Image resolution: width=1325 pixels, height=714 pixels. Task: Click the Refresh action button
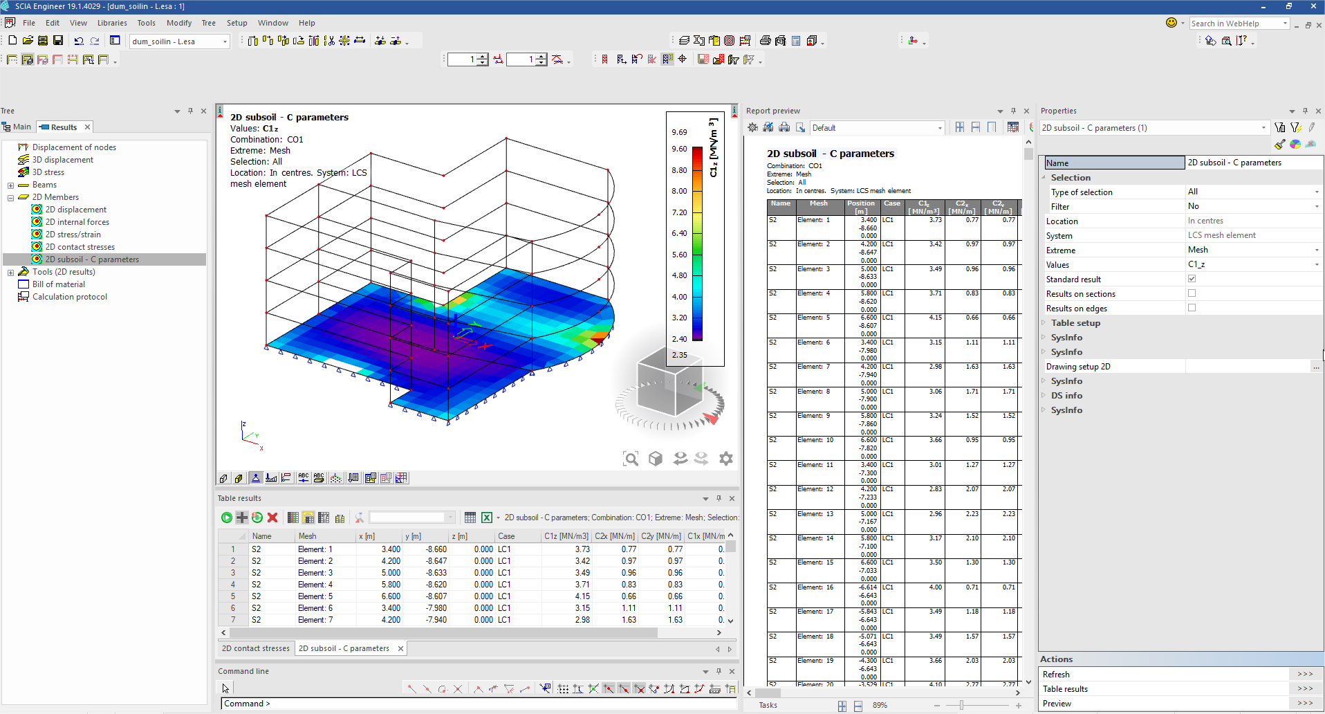pos(1304,675)
